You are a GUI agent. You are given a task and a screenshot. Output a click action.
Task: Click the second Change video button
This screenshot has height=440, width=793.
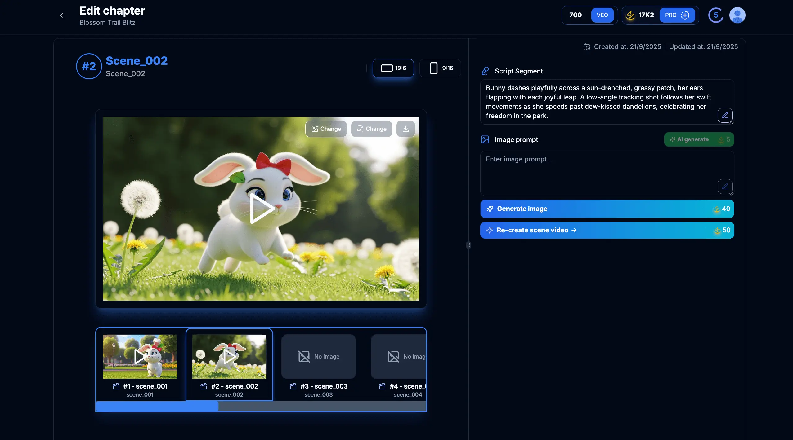(371, 129)
